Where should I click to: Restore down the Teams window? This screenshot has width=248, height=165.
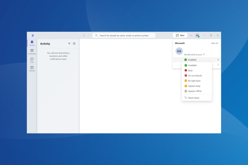tap(211, 36)
